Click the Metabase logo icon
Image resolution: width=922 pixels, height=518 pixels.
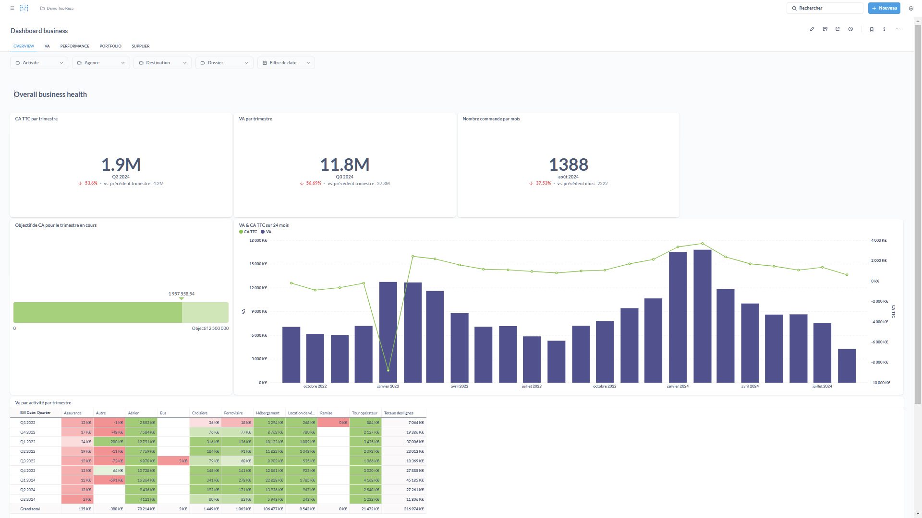click(24, 8)
